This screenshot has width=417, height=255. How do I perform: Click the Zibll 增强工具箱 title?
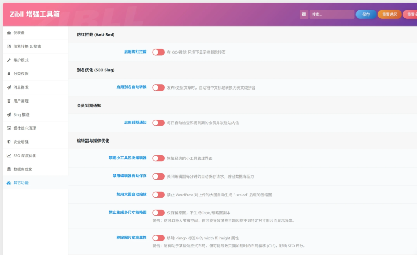(35, 14)
